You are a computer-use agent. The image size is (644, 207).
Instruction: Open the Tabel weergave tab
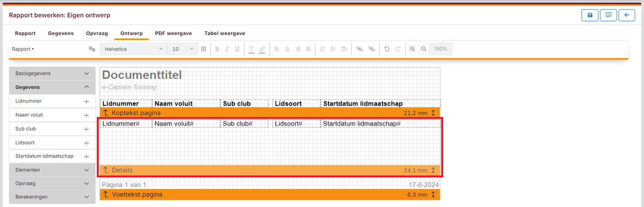pos(225,33)
